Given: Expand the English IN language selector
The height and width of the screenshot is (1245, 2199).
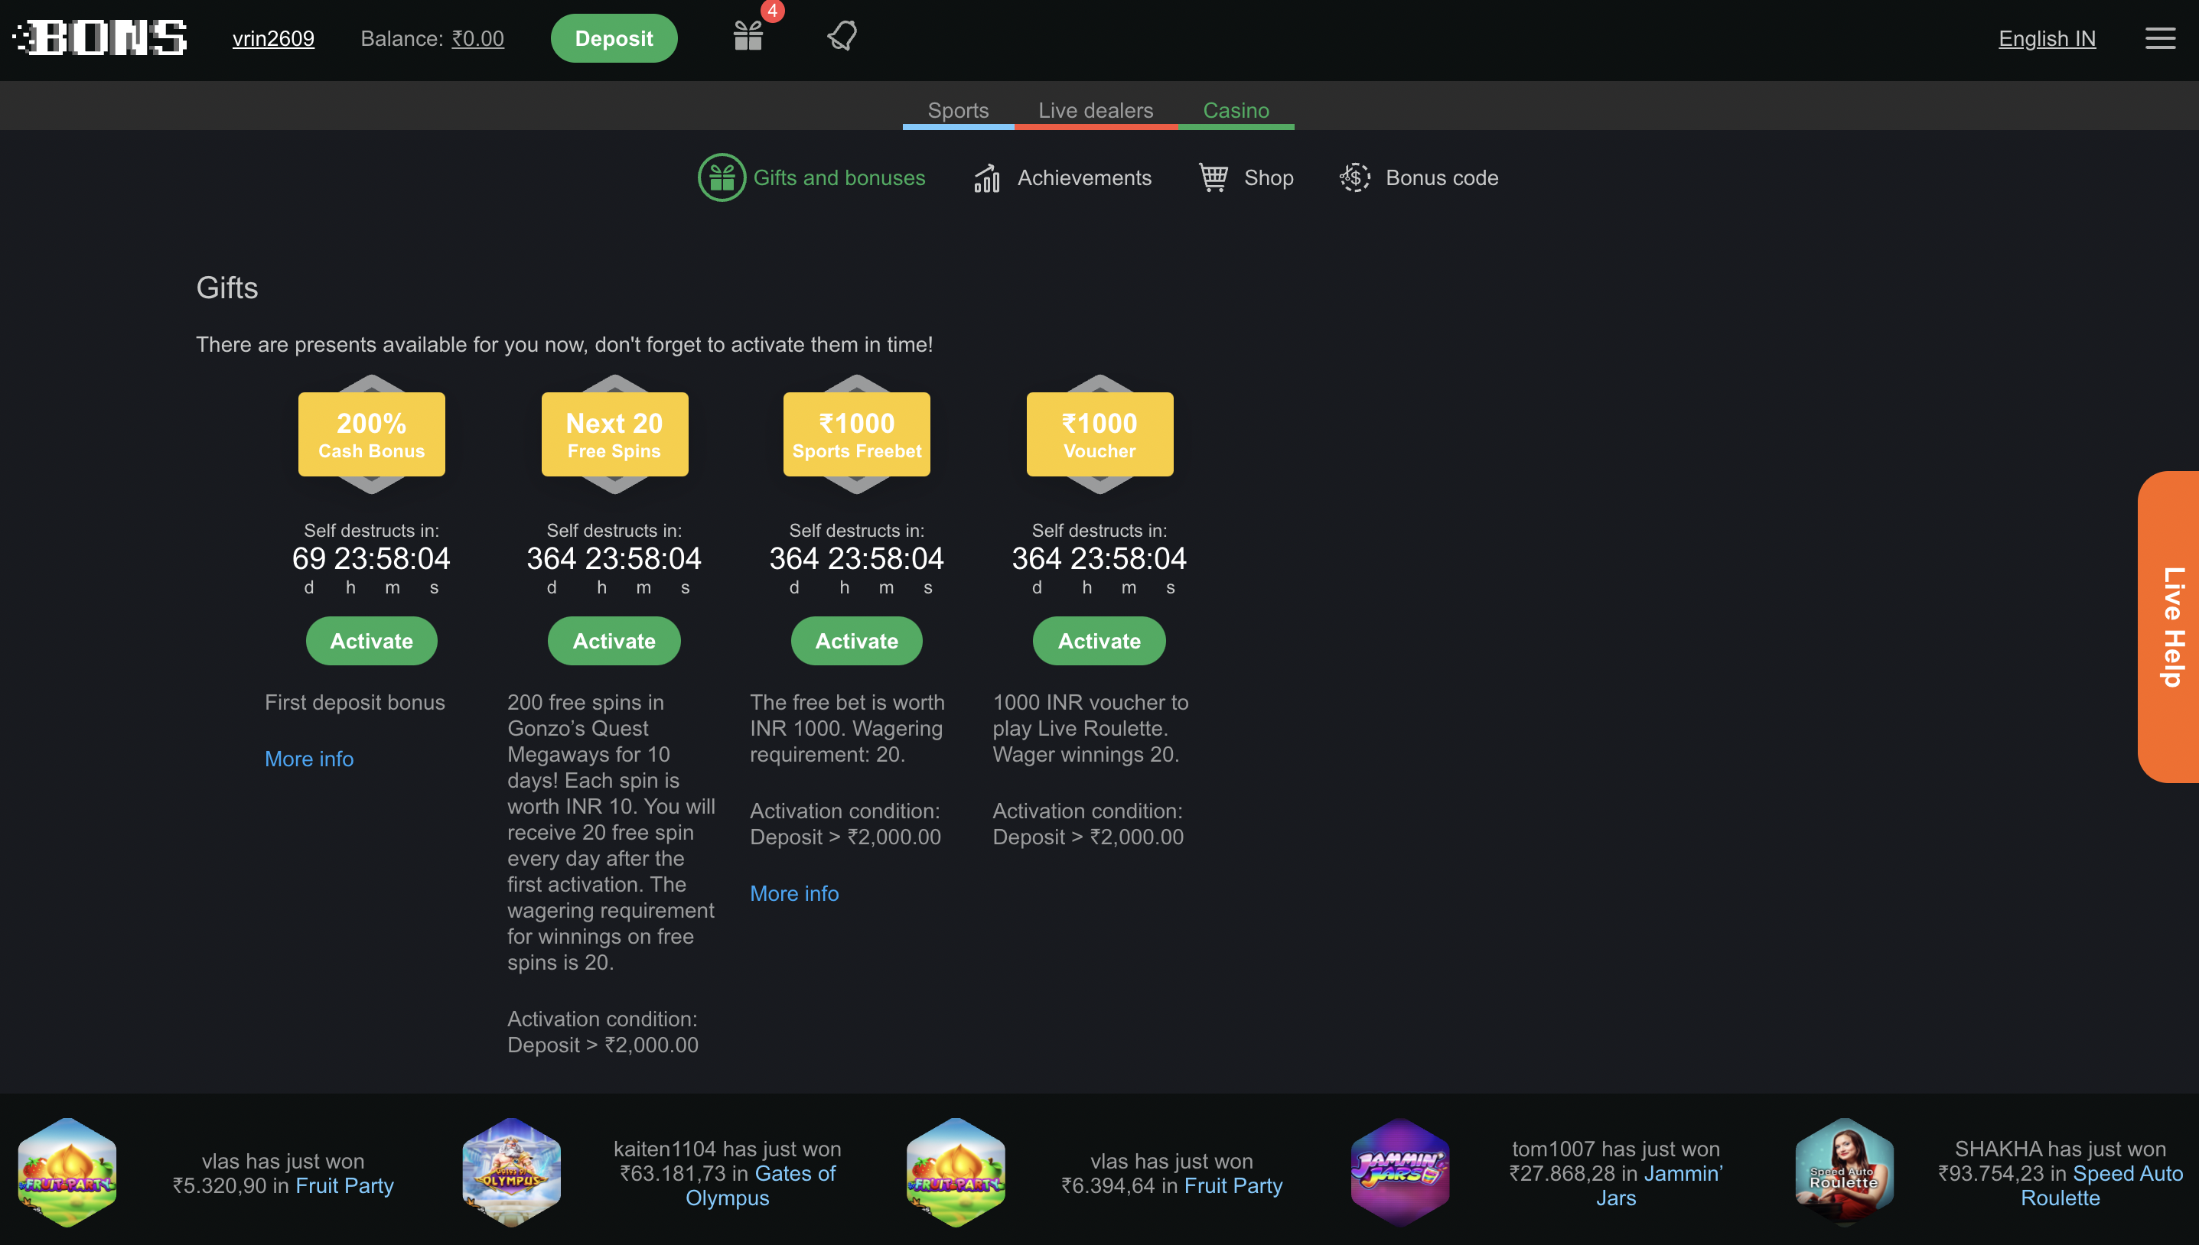Looking at the screenshot, I should point(2047,38).
